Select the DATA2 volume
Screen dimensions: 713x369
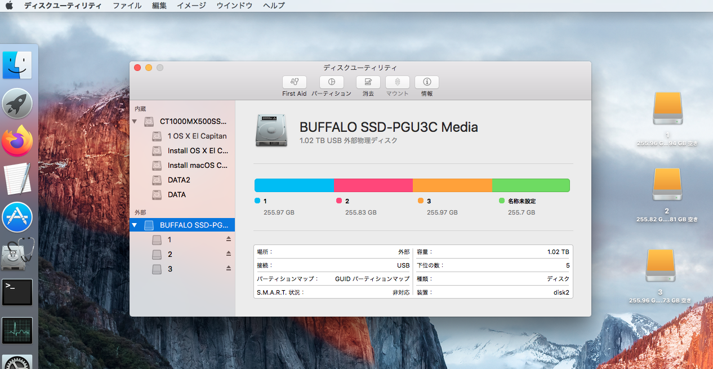[x=182, y=180]
